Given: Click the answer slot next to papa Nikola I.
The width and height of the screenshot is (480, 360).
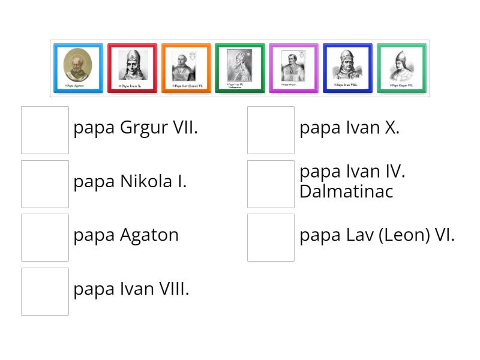Looking at the screenshot, I should 45,184.
